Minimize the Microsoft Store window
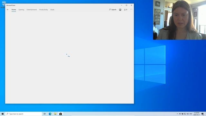The image size is (206, 116). tap(122, 5)
